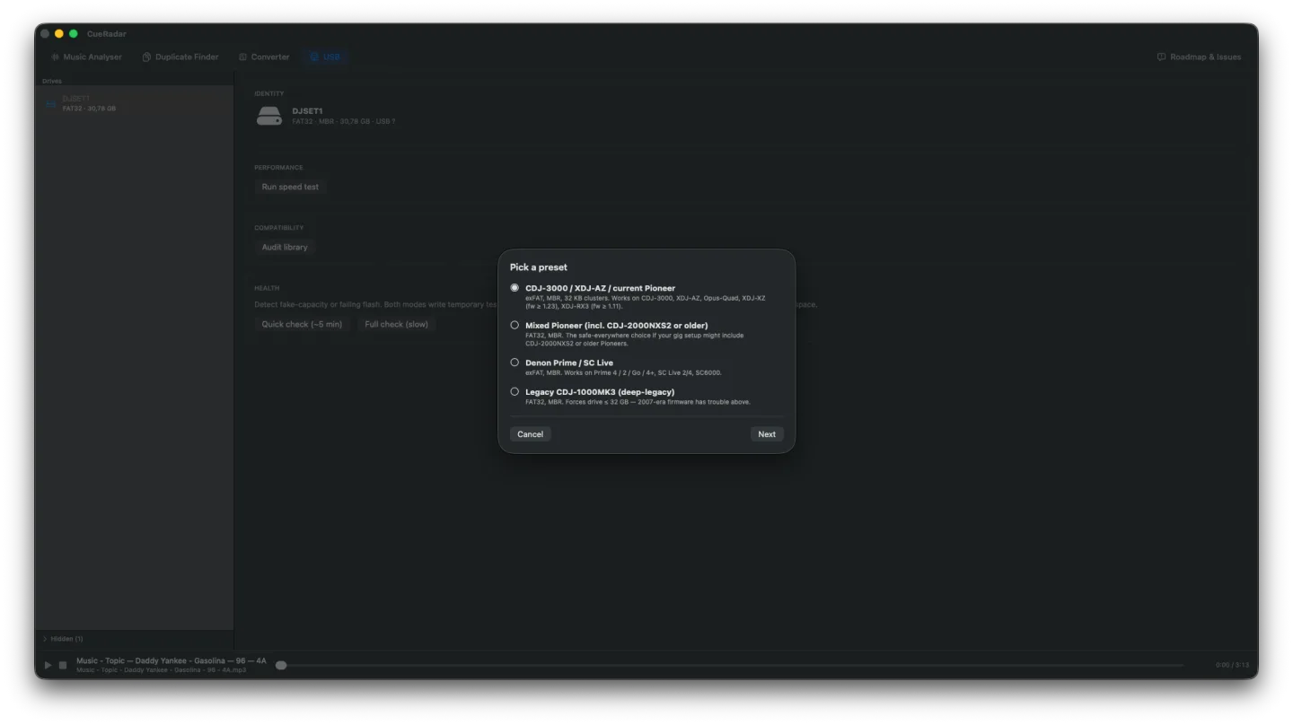Click the play button in player bar
Screen dimensions: 1293x725
(x=48, y=665)
